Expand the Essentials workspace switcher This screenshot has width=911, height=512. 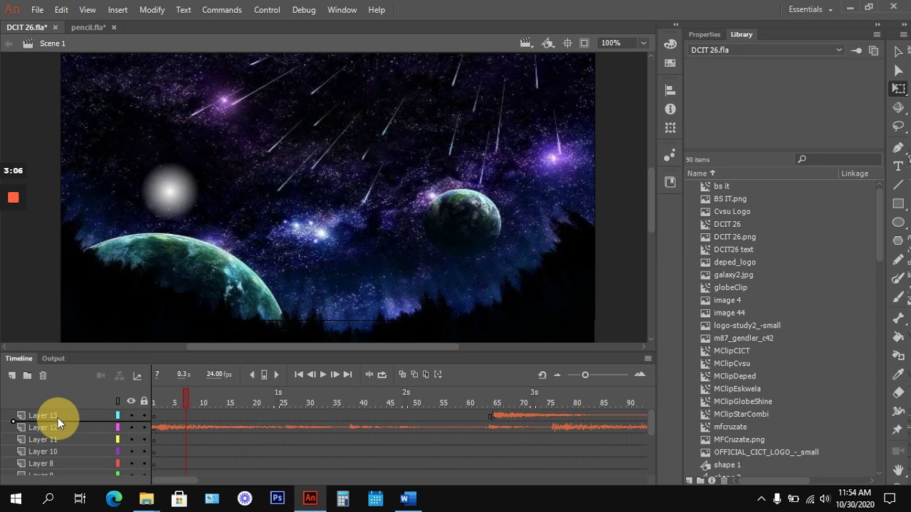tap(811, 9)
